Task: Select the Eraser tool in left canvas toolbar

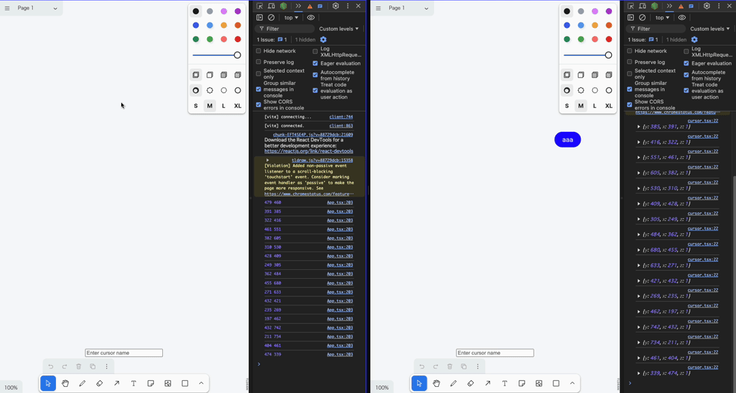Action: [x=99, y=383]
